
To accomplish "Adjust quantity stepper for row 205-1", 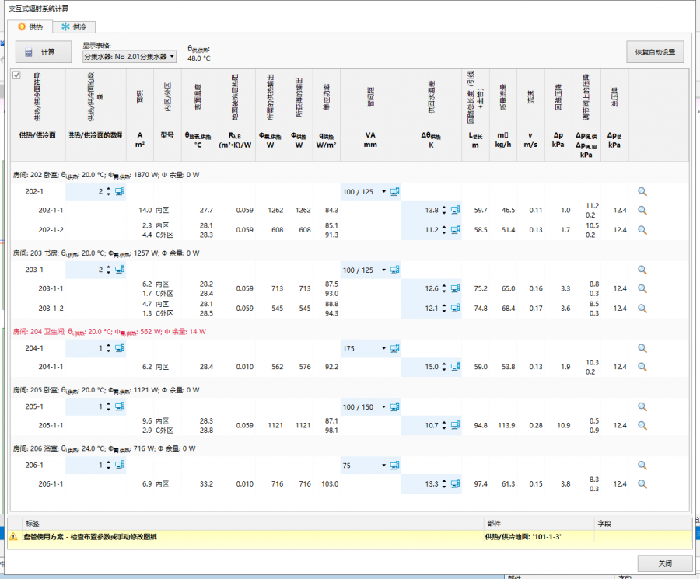I will (x=107, y=406).
